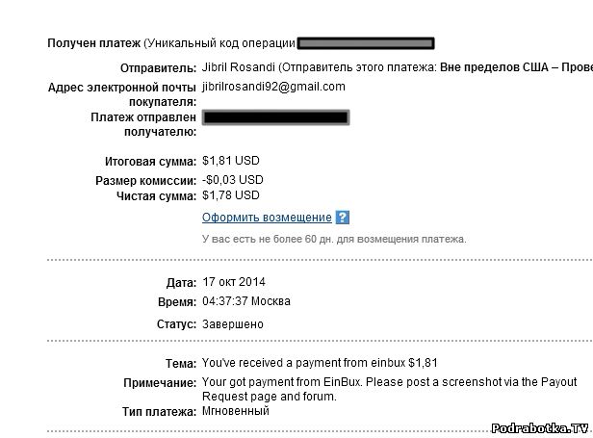The image size is (593, 438).
Task: Select the sender name Jibril Rosandi
Action: coord(238,69)
